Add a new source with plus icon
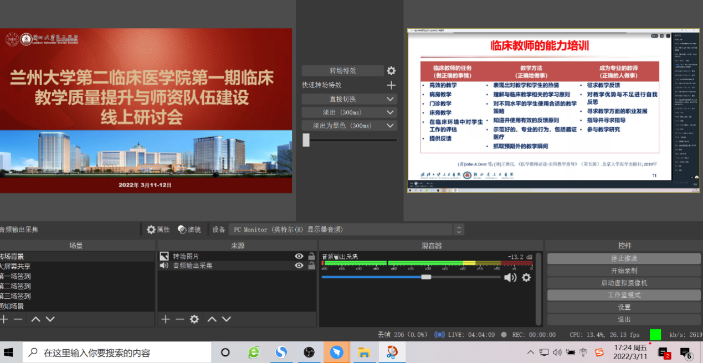 (x=165, y=319)
